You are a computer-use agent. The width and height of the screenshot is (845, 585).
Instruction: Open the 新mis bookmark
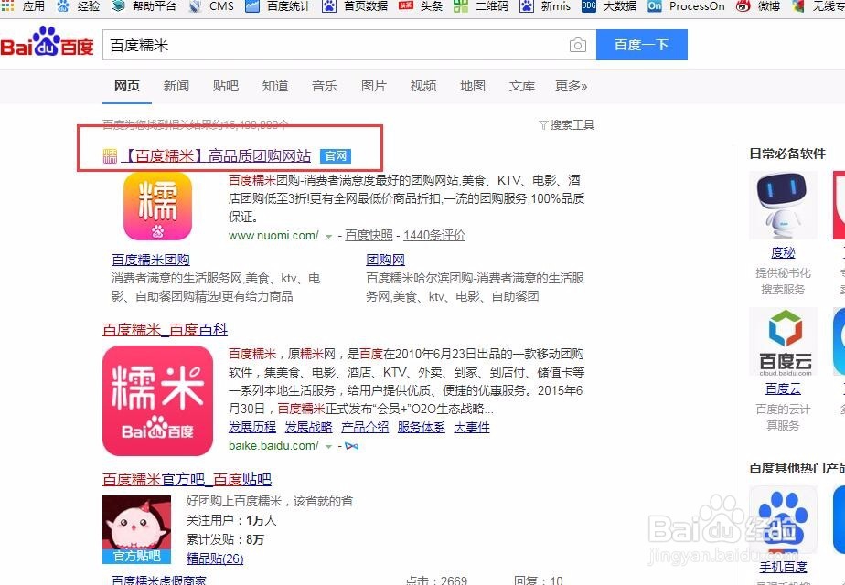[545, 5]
